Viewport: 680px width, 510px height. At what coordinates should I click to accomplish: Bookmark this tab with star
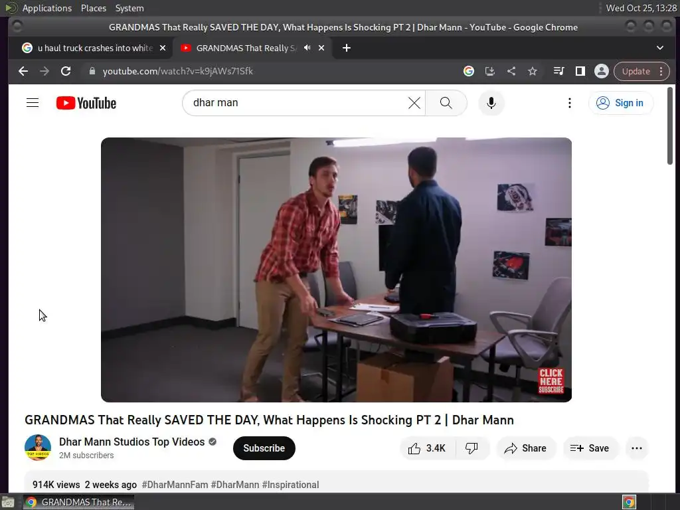coord(533,71)
